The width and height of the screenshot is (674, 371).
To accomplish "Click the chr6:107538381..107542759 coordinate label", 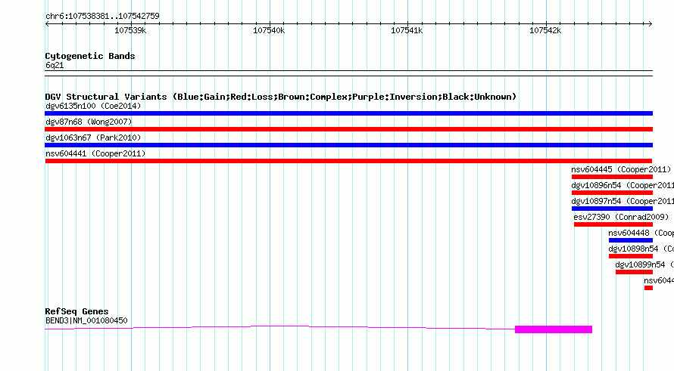I will (102, 16).
